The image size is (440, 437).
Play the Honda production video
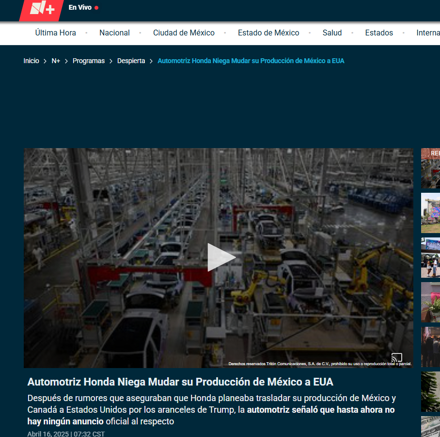(x=221, y=257)
